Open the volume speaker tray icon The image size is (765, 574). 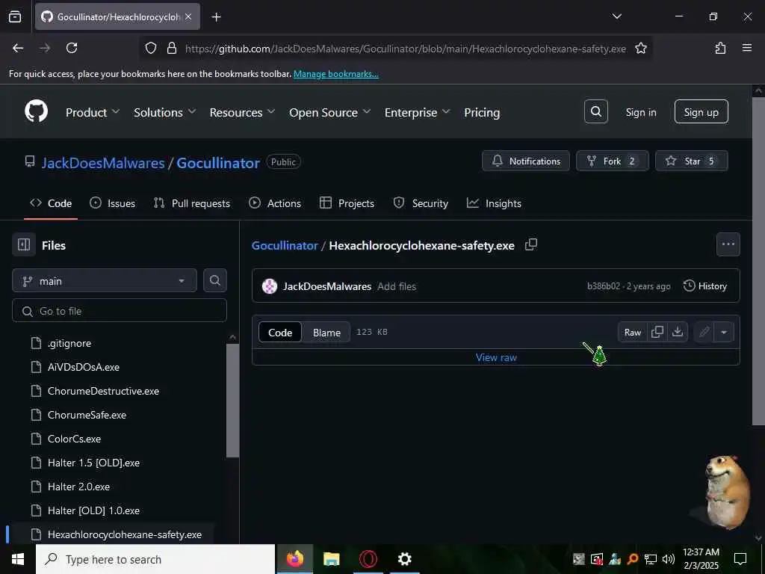(668, 559)
